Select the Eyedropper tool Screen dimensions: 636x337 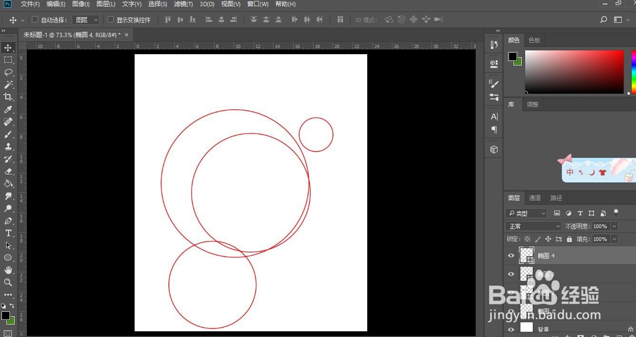pos(8,109)
